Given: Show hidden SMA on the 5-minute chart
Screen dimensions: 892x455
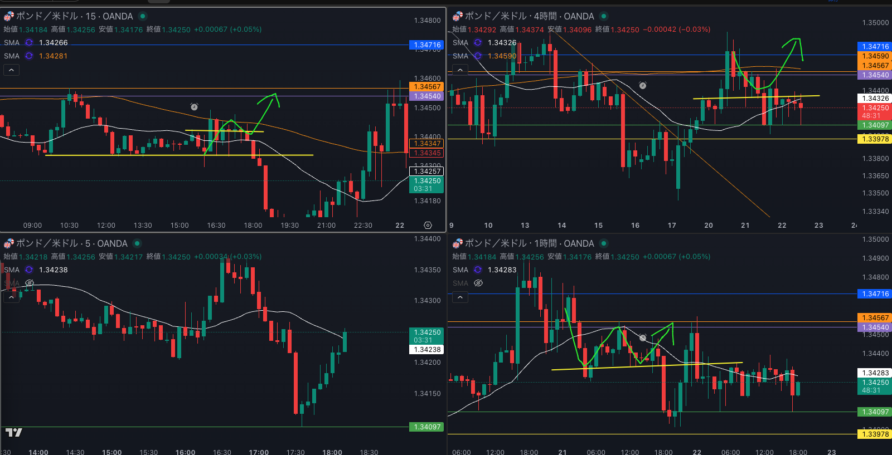Looking at the screenshot, I should (30, 283).
